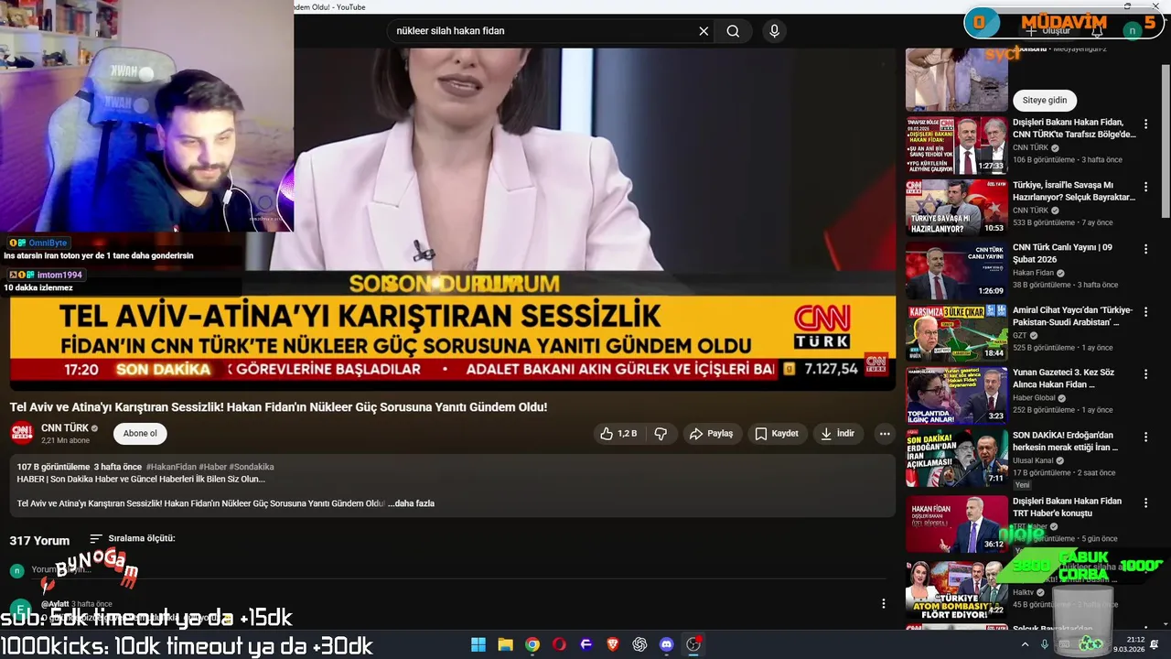Viewport: 1171px width, 659px height.
Task: Open menu for 'Dışişleri Bakanı Hakan Fidan, CNN TÜRK'te' video
Action: click(x=1145, y=124)
